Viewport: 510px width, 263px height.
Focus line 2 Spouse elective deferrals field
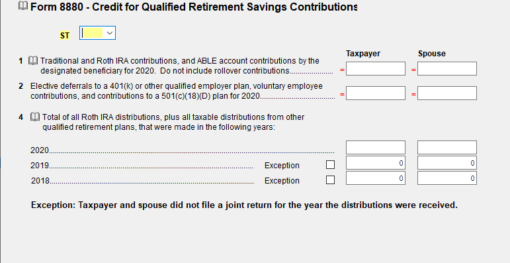[447, 93]
